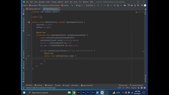
Task: Open the Navigate menu
Action: [x=42, y=2]
